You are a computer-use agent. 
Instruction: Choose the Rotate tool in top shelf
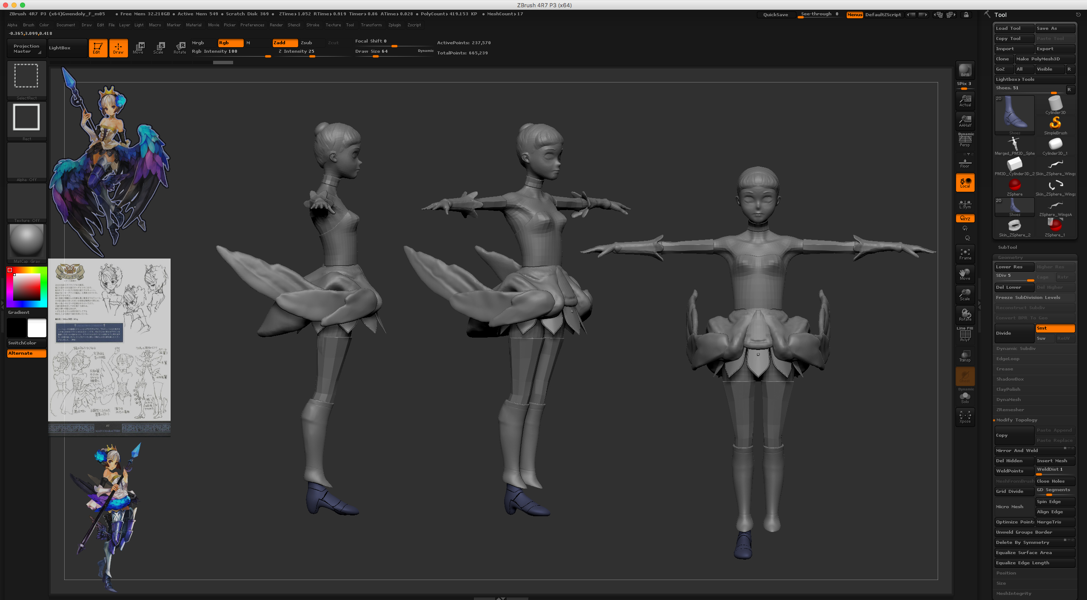180,48
